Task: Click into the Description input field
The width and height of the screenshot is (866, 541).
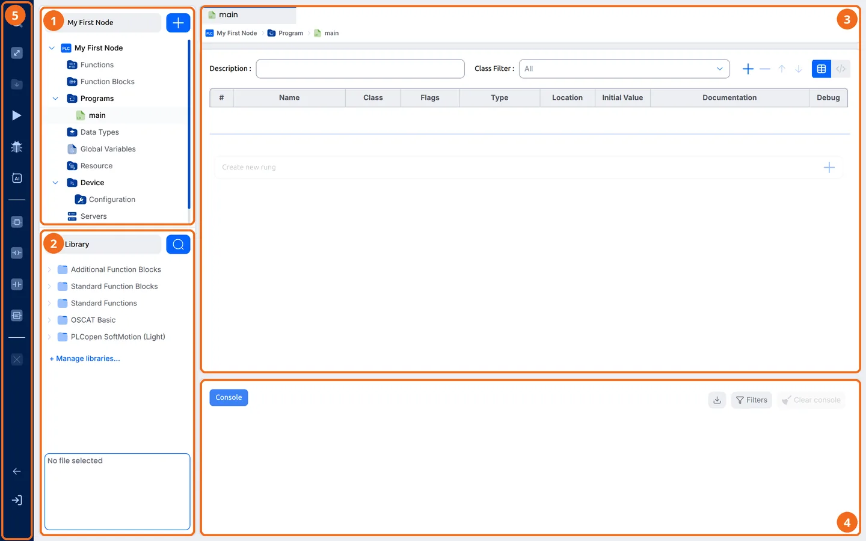Action: click(x=360, y=69)
